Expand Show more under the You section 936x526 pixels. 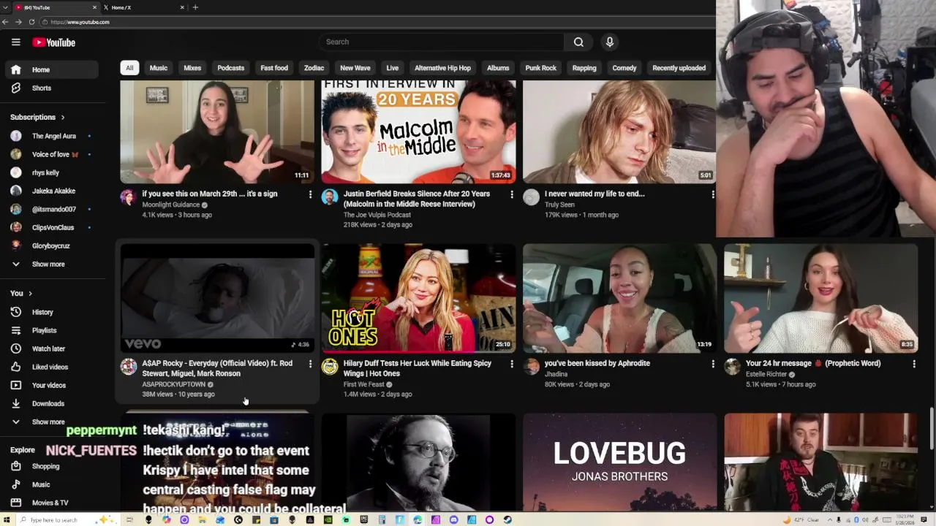[51, 422]
